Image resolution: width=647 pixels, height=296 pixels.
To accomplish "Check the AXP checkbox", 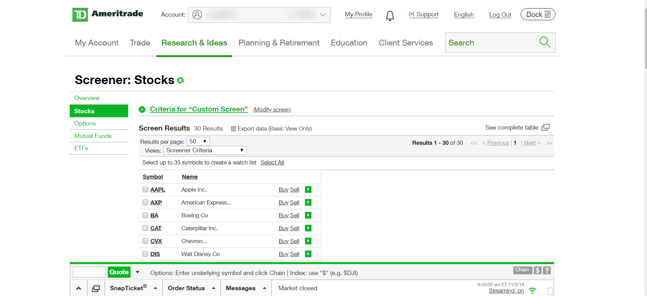I will 145,202.
